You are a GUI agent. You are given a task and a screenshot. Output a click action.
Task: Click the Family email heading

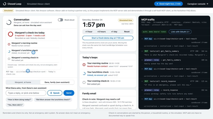pyautogui.click(x=89, y=94)
